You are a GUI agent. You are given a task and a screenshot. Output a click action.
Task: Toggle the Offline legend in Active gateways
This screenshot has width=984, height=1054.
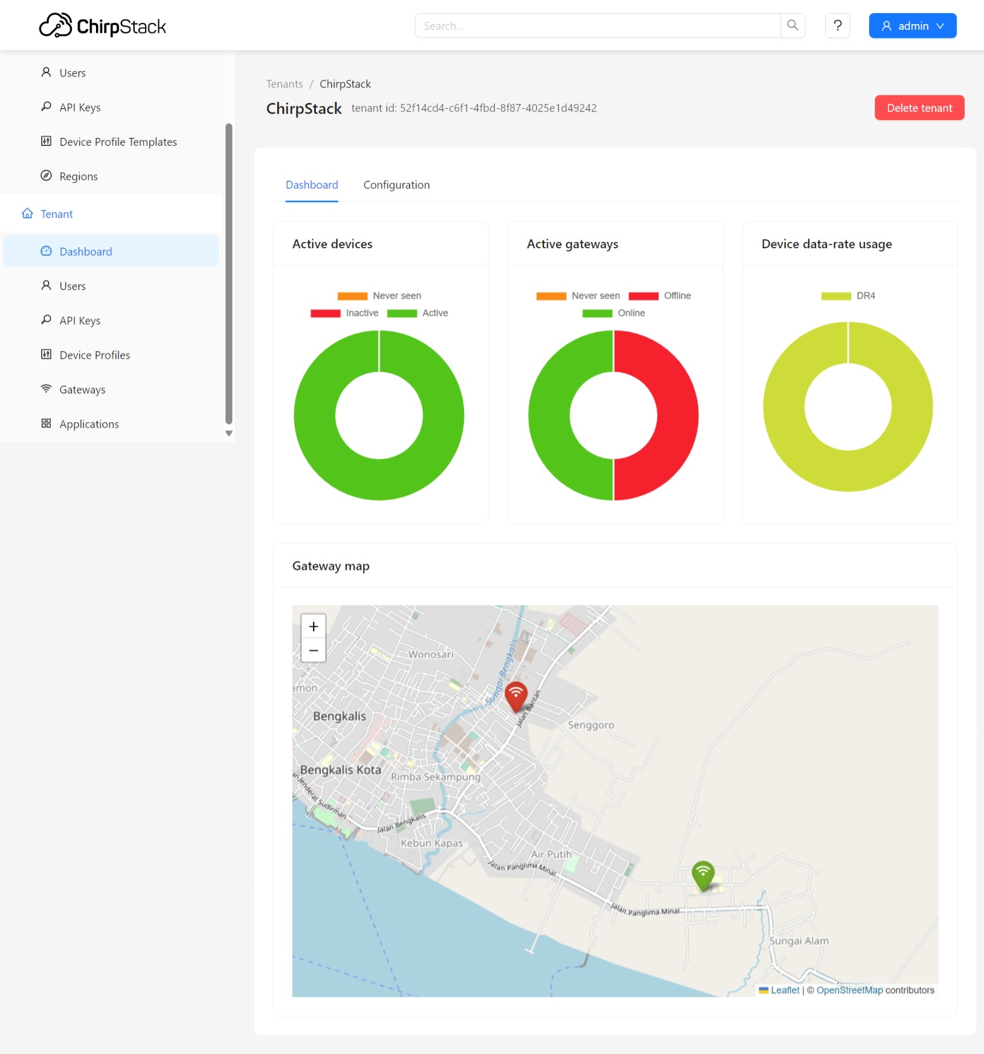click(x=660, y=296)
